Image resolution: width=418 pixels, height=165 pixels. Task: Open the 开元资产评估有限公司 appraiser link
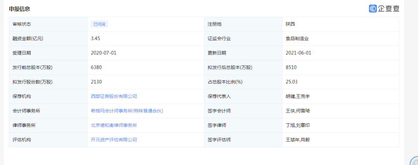point(114,140)
